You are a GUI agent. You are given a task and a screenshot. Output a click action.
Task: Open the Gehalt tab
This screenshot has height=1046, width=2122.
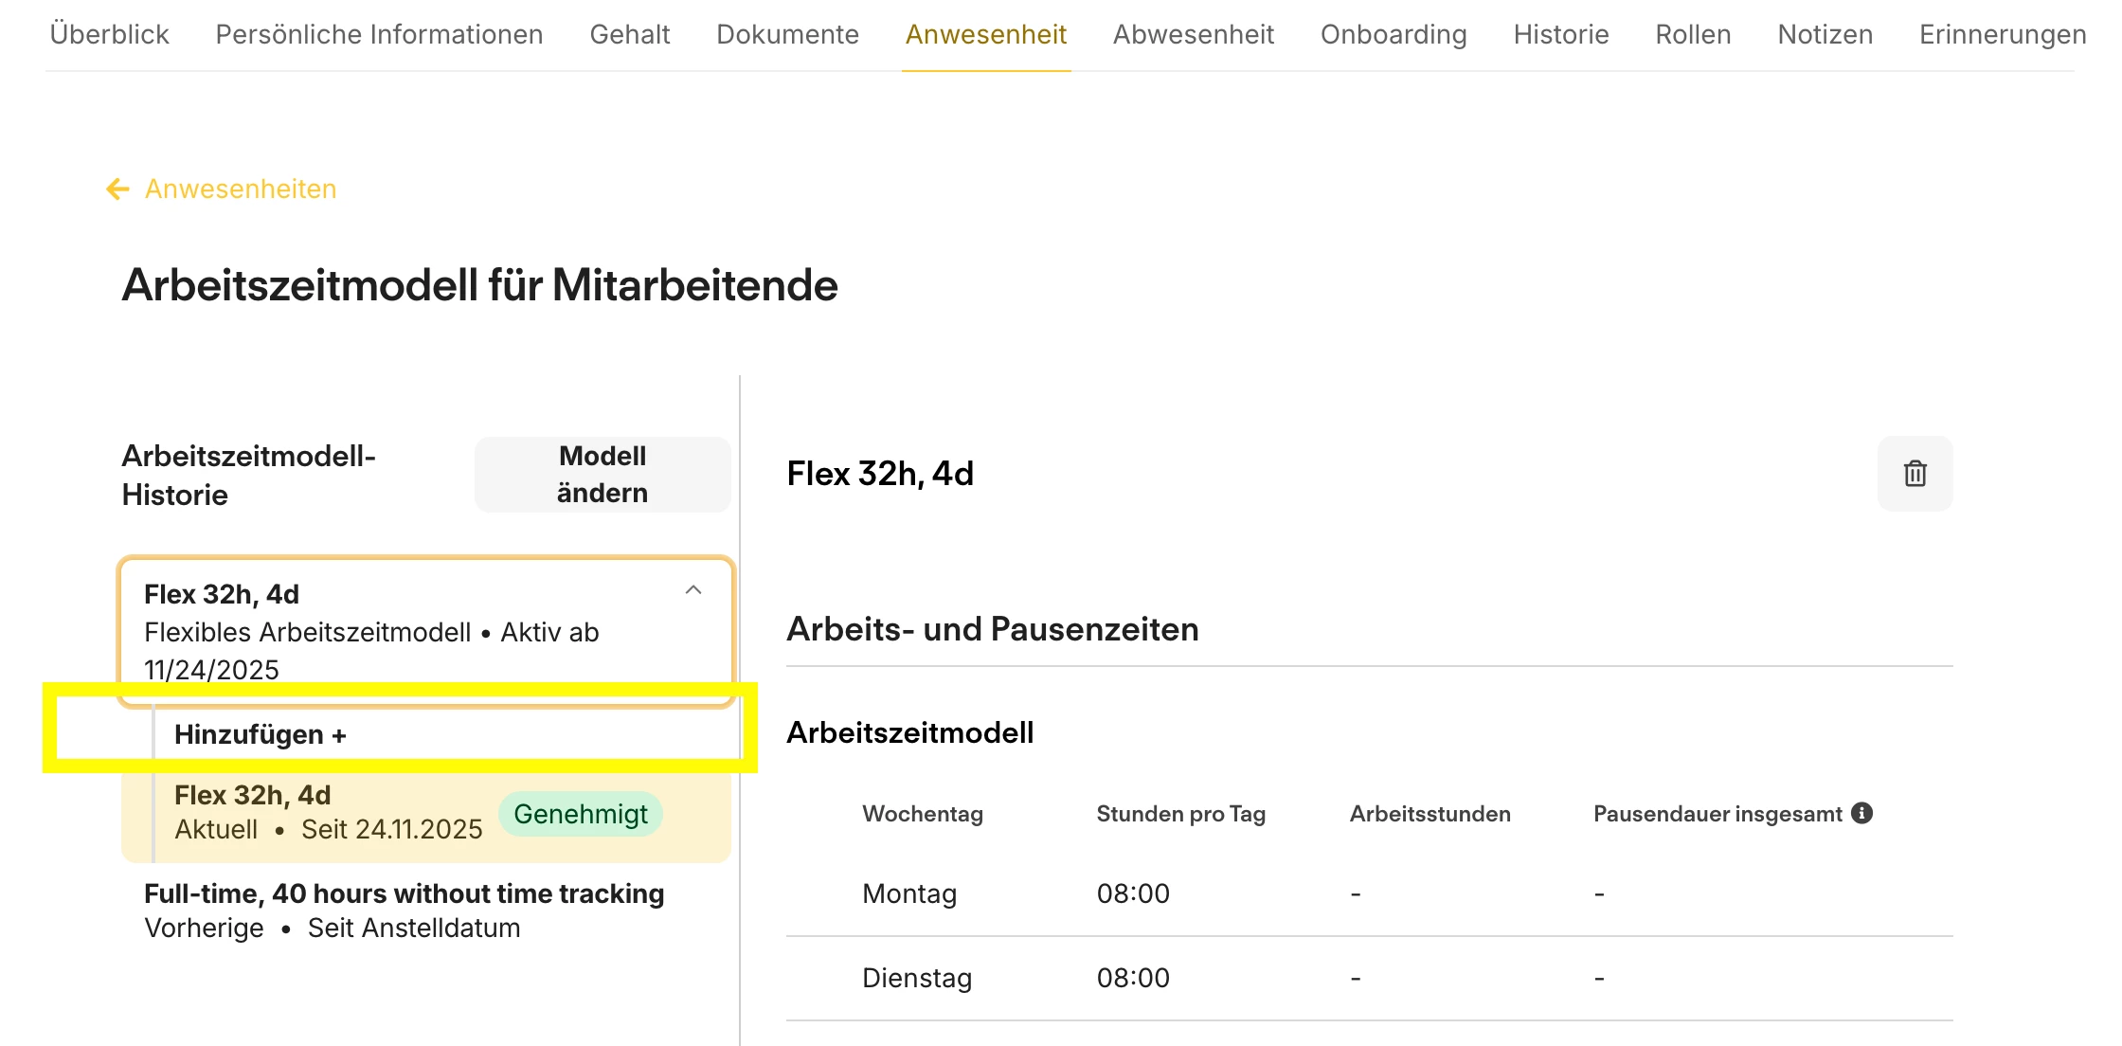click(x=629, y=34)
